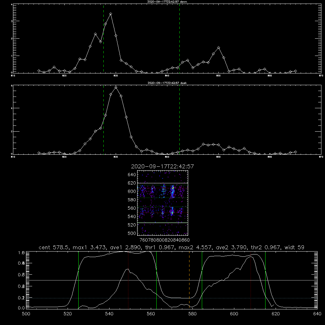This screenshot has height=325, width=325.
Task: Click red dotted line near 549 in bottom plot
Action: point(128,280)
